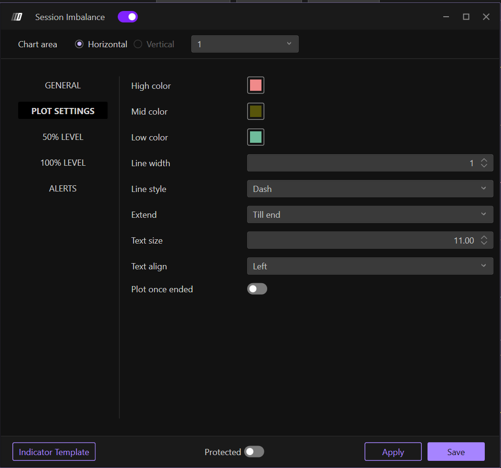Switch to the GENERAL section
This screenshot has height=468, width=501.
pyautogui.click(x=63, y=85)
